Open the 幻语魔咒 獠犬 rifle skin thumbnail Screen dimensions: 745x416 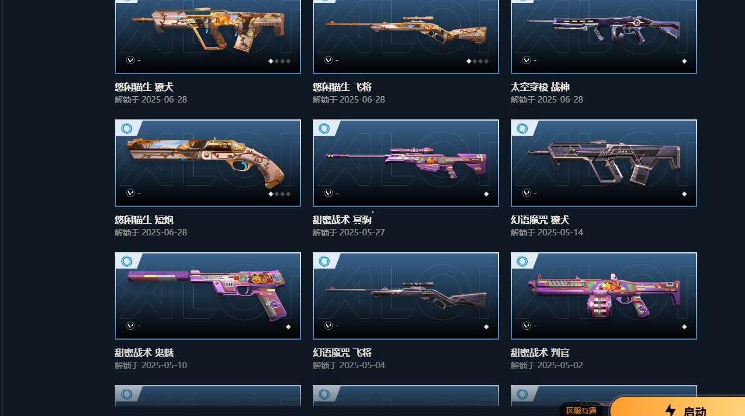604,163
